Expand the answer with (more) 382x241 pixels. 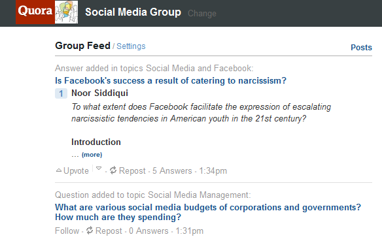92,155
